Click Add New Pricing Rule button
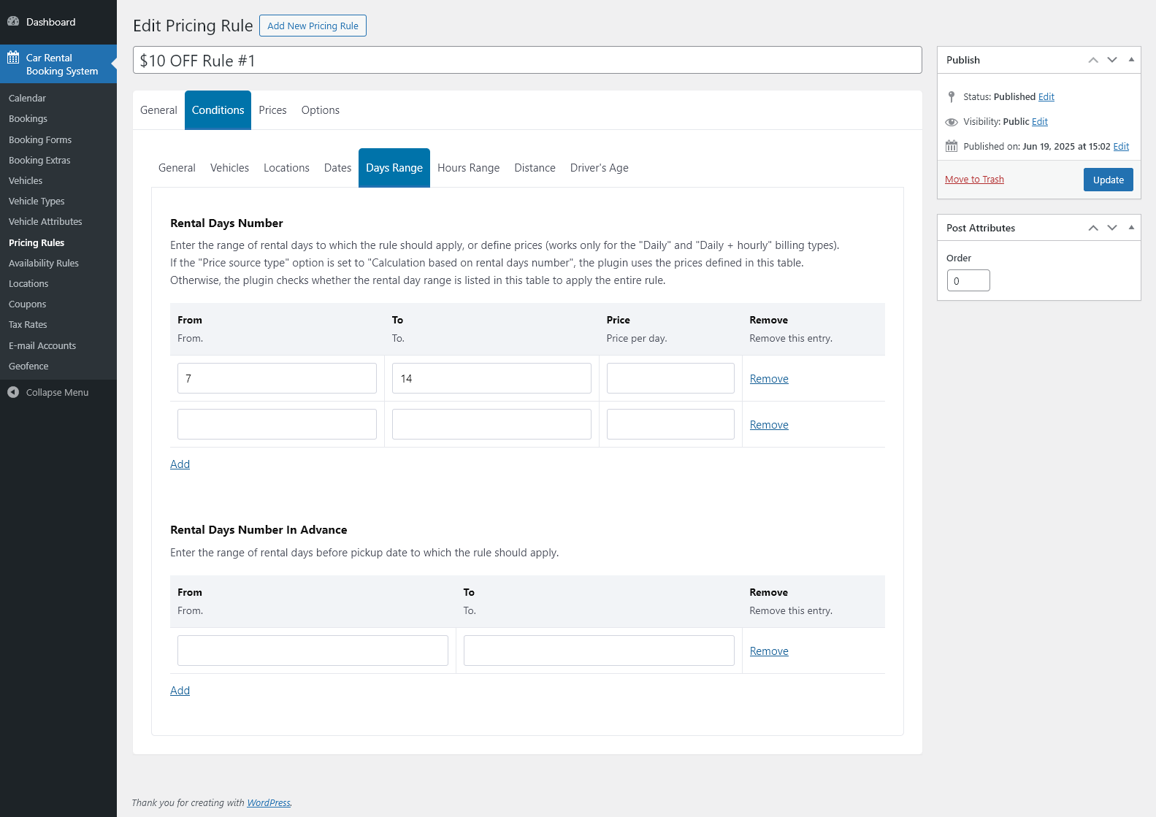Image resolution: width=1156 pixels, height=817 pixels. (x=313, y=26)
